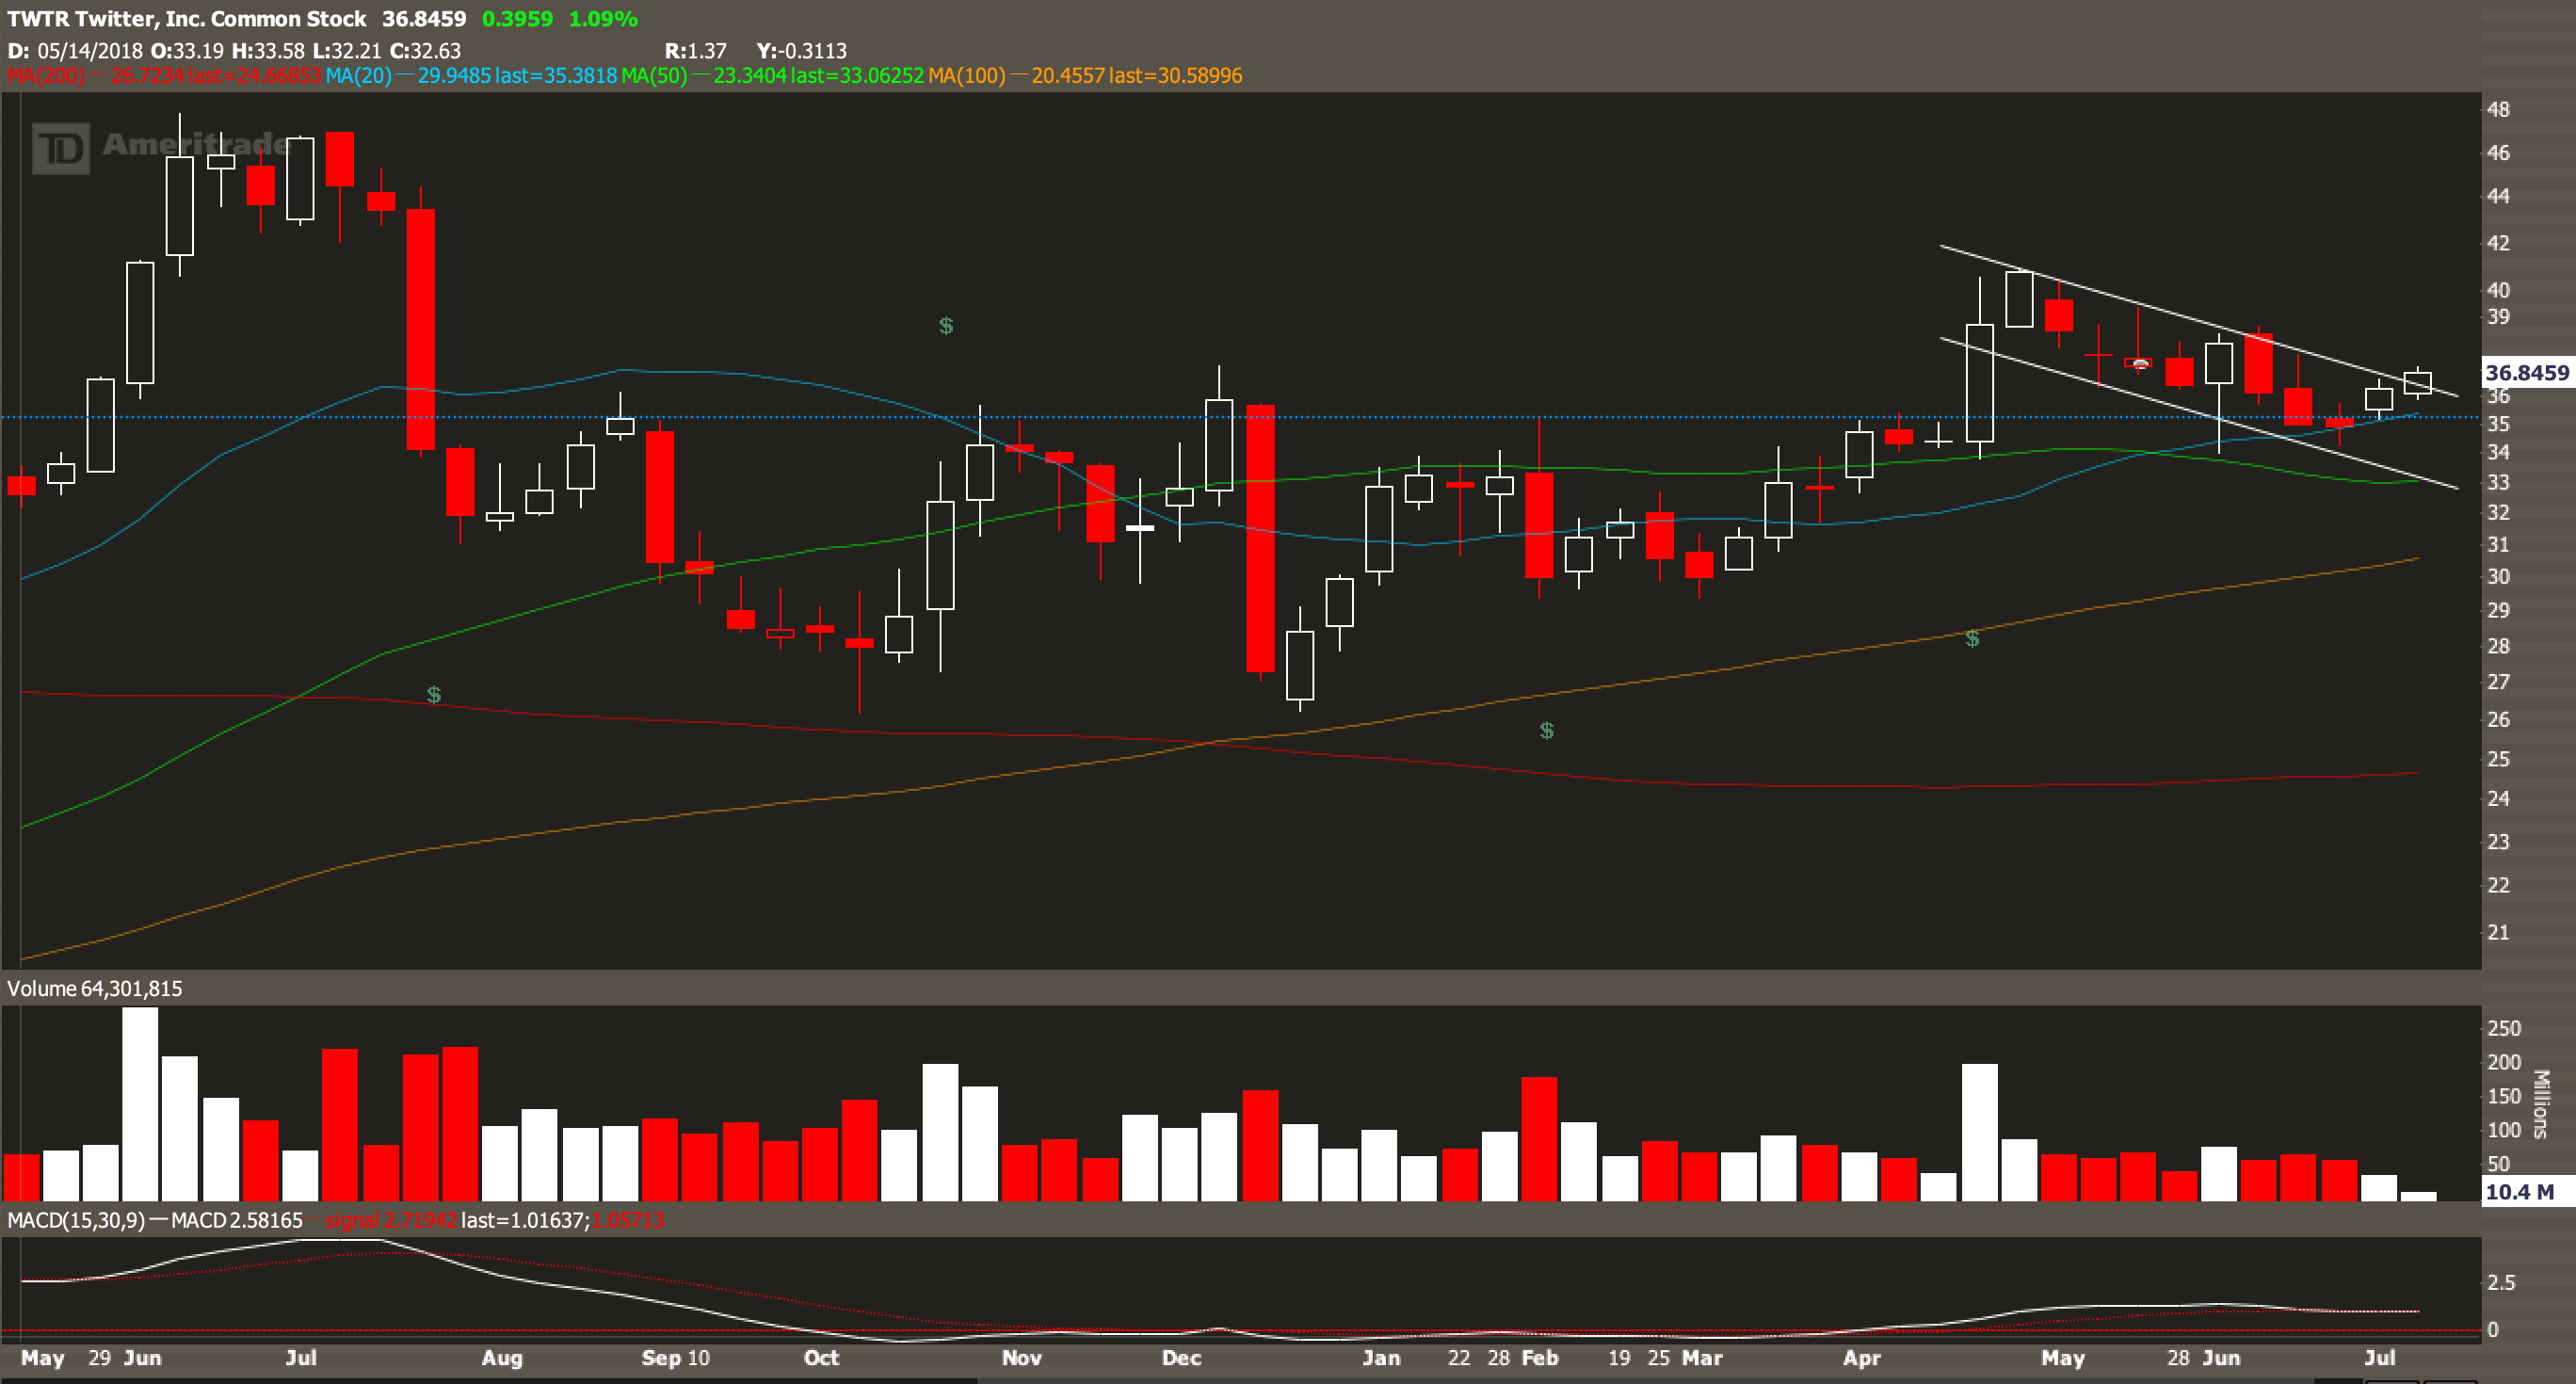Click the 30 level on the price axis
Viewport: 2576px width, 1384px height.
pyautogui.click(x=2498, y=576)
